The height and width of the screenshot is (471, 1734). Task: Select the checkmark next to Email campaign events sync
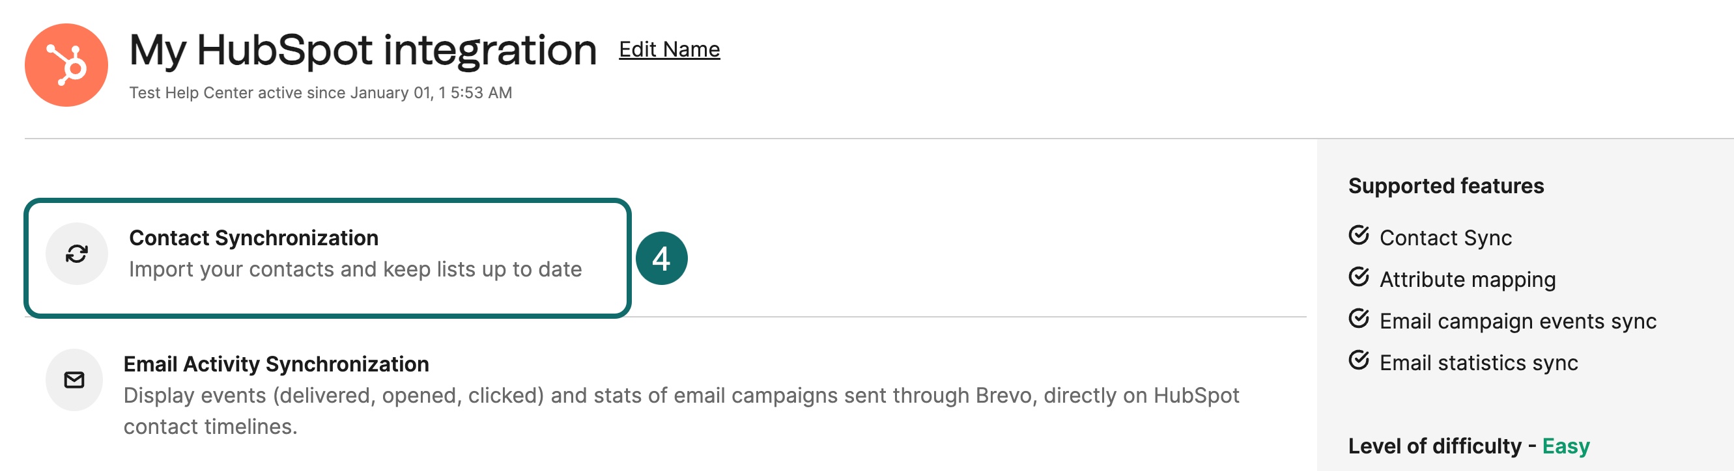(1360, 321)
